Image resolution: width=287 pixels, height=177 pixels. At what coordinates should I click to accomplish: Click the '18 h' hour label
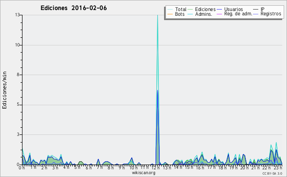tap(222, 167)
